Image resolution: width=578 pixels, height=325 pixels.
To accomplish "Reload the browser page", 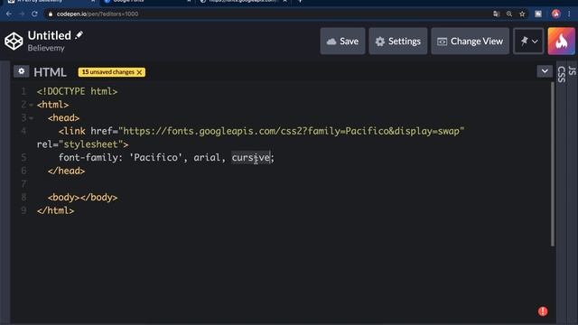I will pyautogui.click(x=34, y=14).
